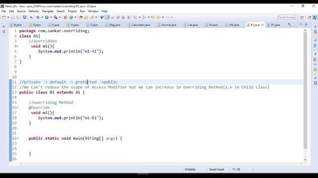318x178 pixels.
Task: Click the Open Task folder icon
Action: click(86, 17)
